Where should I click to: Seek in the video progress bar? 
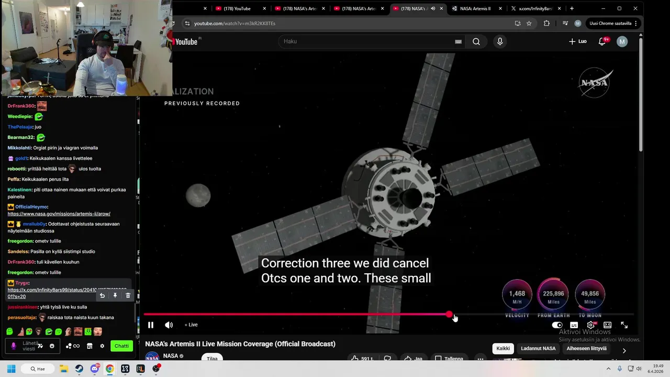pos(389,314)
